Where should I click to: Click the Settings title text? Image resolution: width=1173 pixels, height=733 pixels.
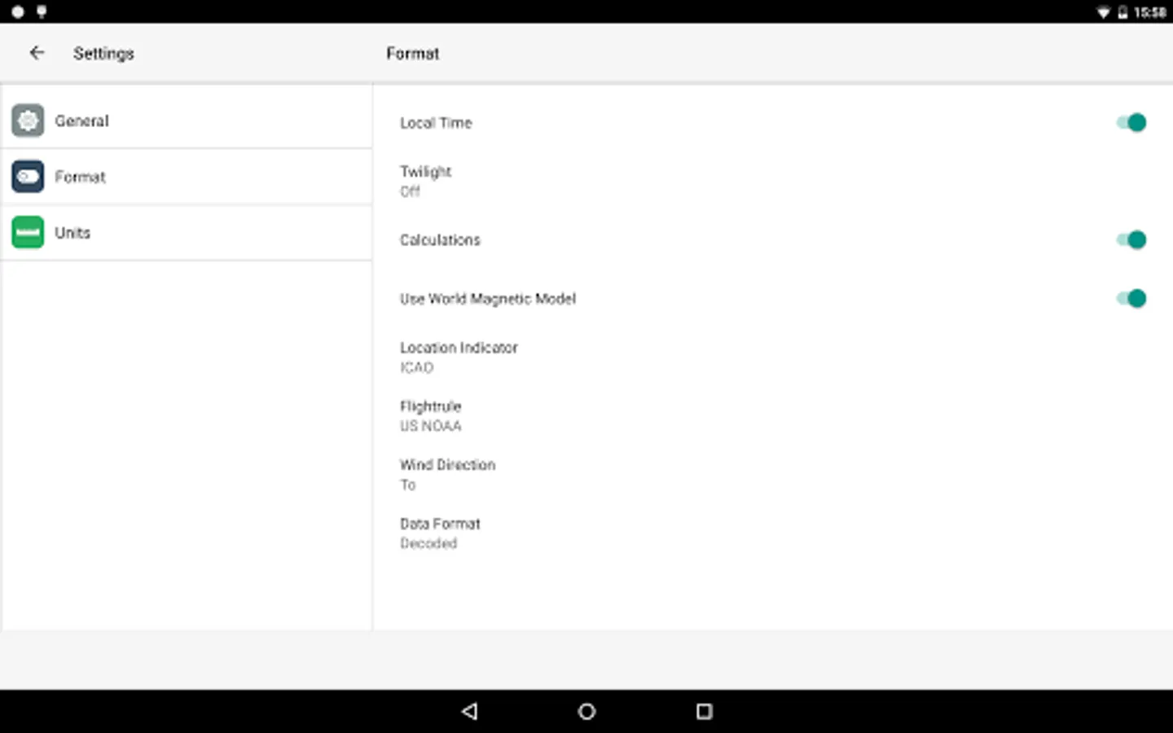pyautogui.click(x=103, y=54)
